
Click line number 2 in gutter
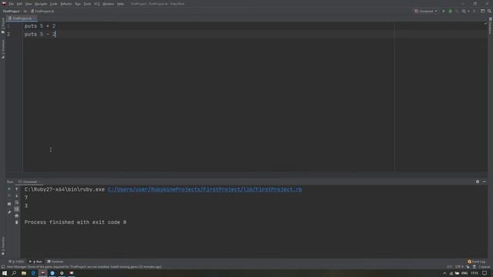click(8, 34)
